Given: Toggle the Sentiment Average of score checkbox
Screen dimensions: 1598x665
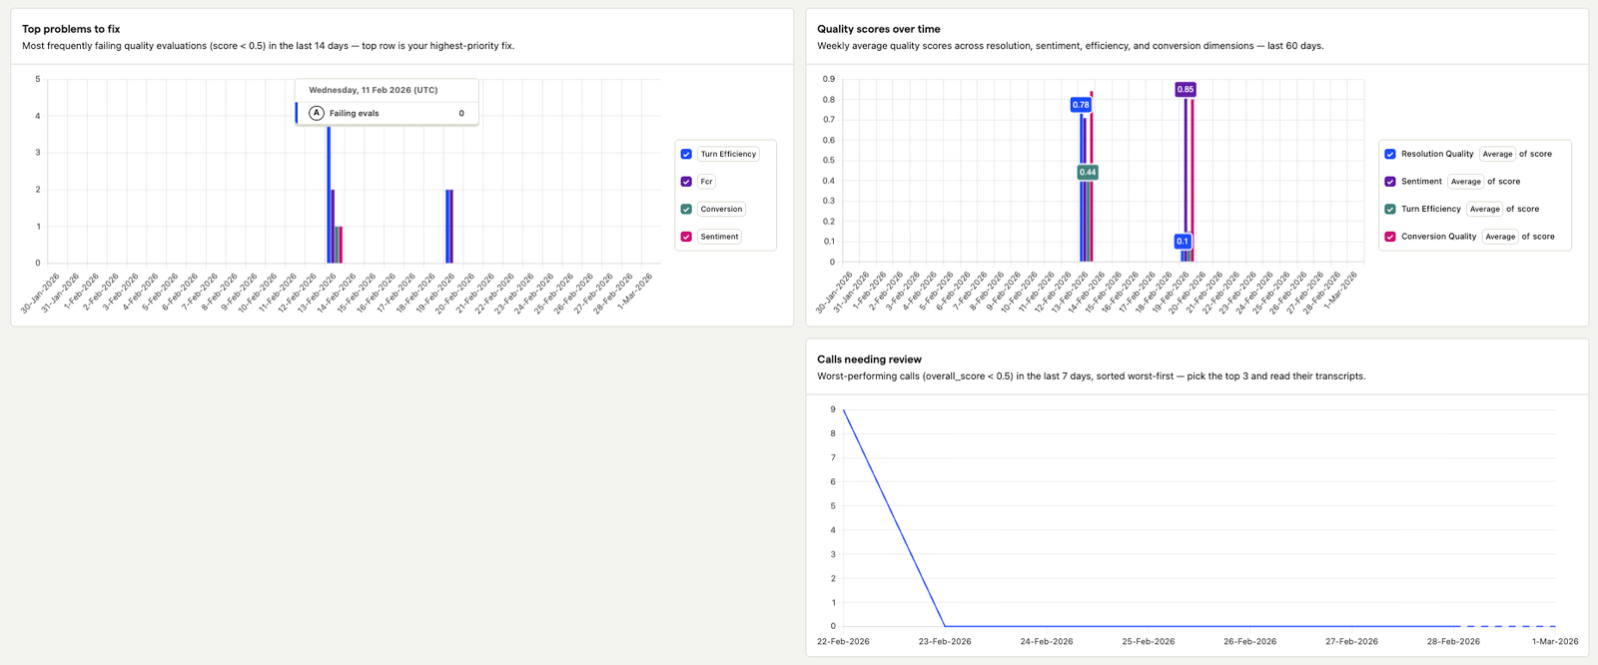Looking at the screenshot, I should (1390, 182).
